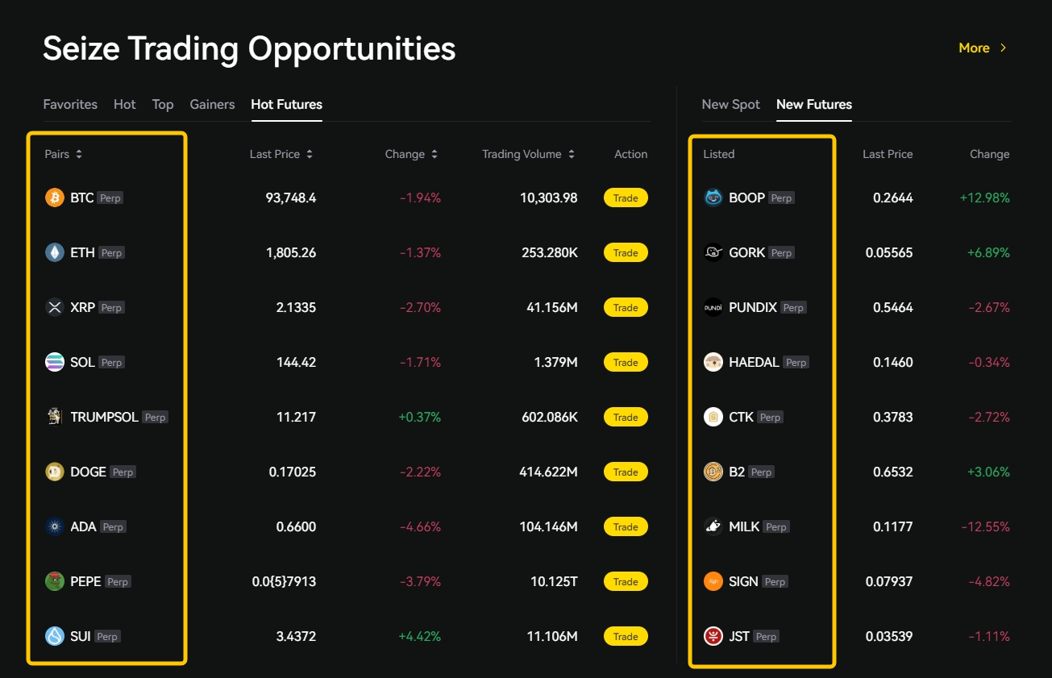Image resolution: width=1052 pixels, height=678 pixels.
Task: Click the SIGN orange coin icon
Action: [713, 581]
